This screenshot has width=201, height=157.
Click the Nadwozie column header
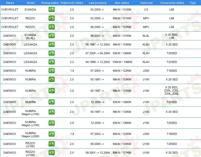pyautogui.click(x=147, y=3)
